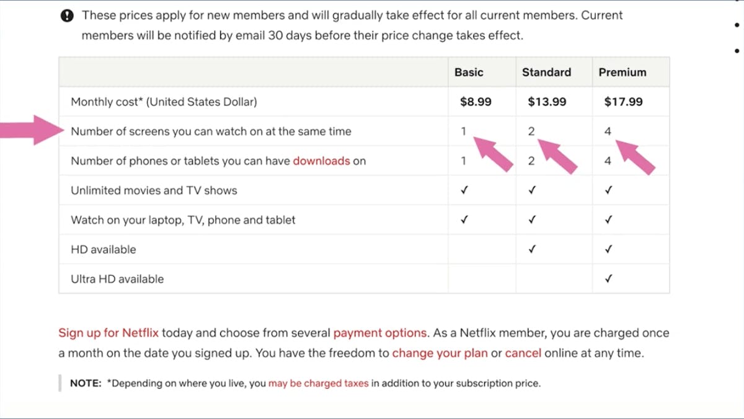
Task: Click the cancel link
Action: [523, 354]
